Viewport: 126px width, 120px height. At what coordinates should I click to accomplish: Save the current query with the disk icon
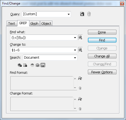click(x=82, y=14)
